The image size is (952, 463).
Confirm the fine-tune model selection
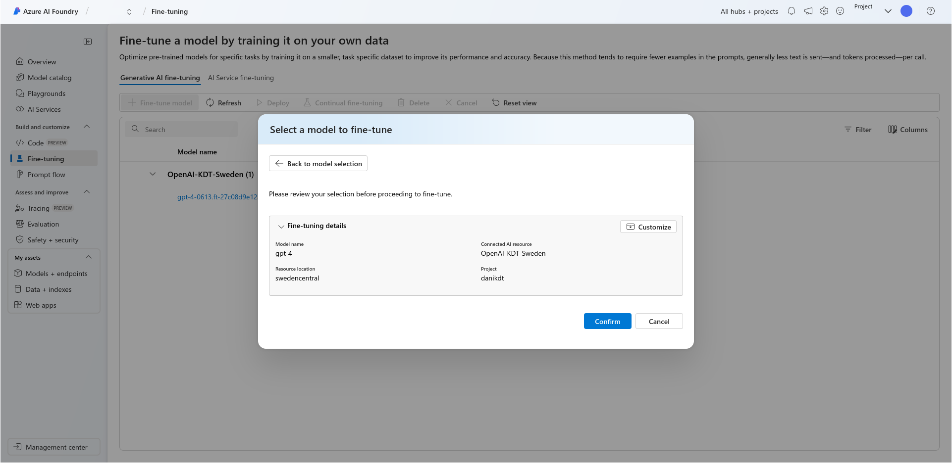pos(607,321)
